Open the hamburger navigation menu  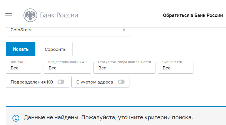pos(9,15)
